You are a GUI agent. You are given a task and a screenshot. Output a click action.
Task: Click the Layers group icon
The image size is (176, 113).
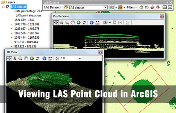[3, 2]
